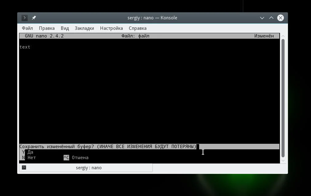Minimize the Konsole window

tap(262, 18)
